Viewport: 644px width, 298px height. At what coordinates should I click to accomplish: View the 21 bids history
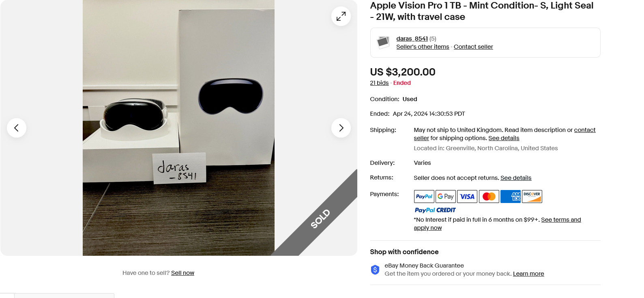click(379, 83)
